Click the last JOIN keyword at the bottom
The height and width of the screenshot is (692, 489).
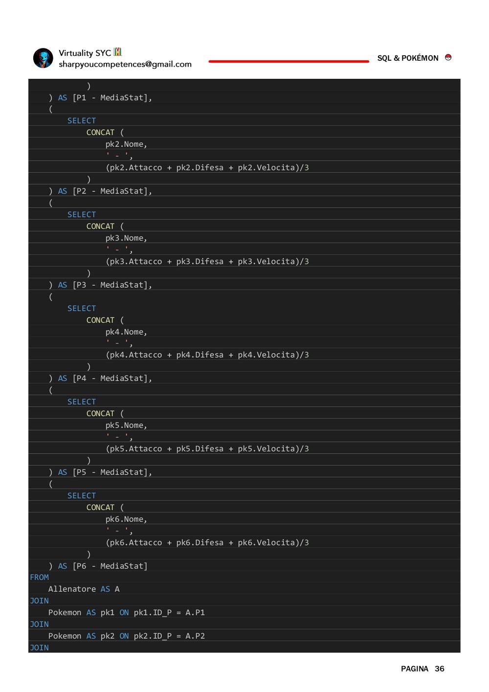(x=39, y=648)
